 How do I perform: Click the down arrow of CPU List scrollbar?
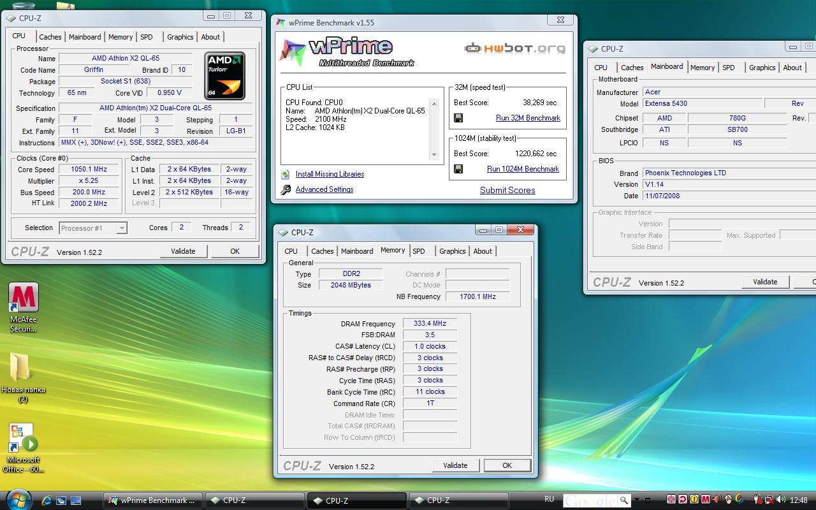click(x=435, y=154)
